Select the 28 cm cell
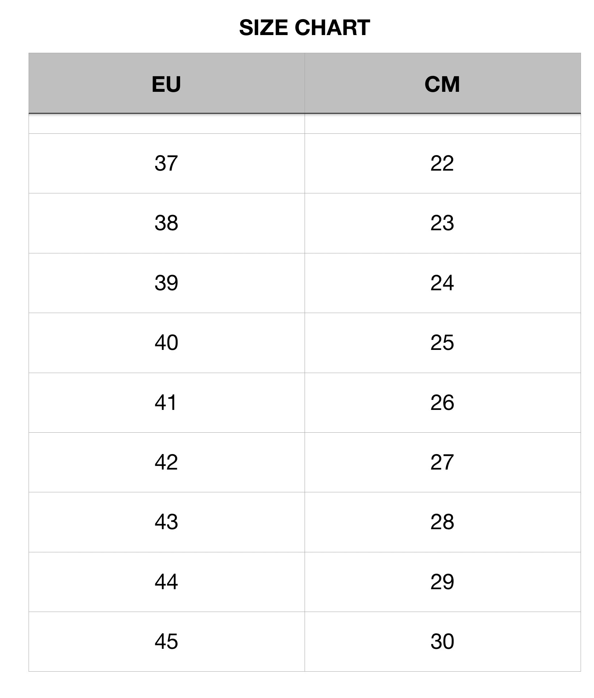594x698 pixels. click(x=442, y=522)
